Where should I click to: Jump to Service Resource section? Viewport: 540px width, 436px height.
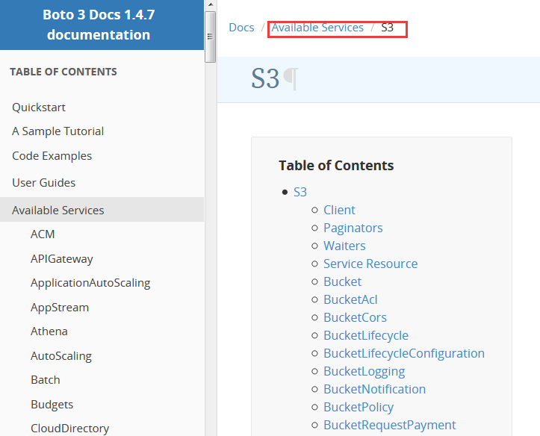point(370,264)
